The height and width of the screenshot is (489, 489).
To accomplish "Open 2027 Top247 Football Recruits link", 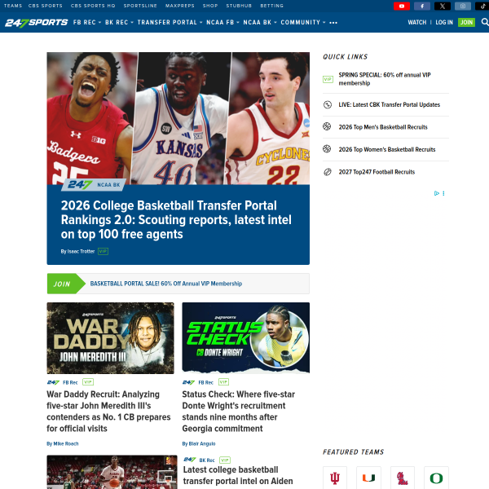I will 377,172.
